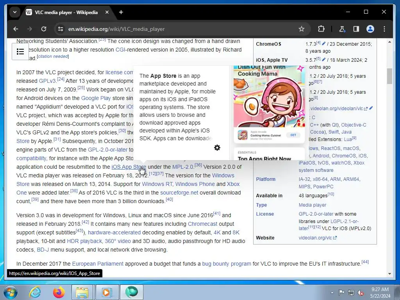Show hidden system tray icons arrow
The image size is (400, 300).
[x=332, y=293]
